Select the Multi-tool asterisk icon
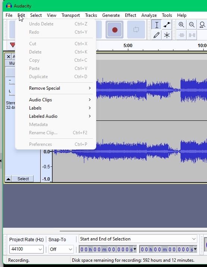Image resolution: width=207 pixels, height=267 pixels. (x=167, y=35)
